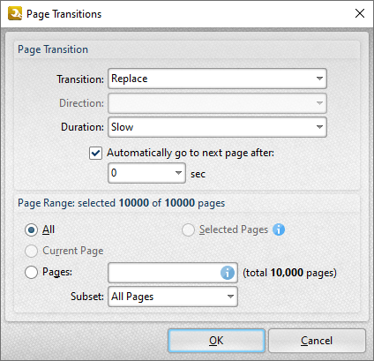374x361 pixels.
Task: Click the '(total 10,000 pages)' text
Action: coord(289,273)
